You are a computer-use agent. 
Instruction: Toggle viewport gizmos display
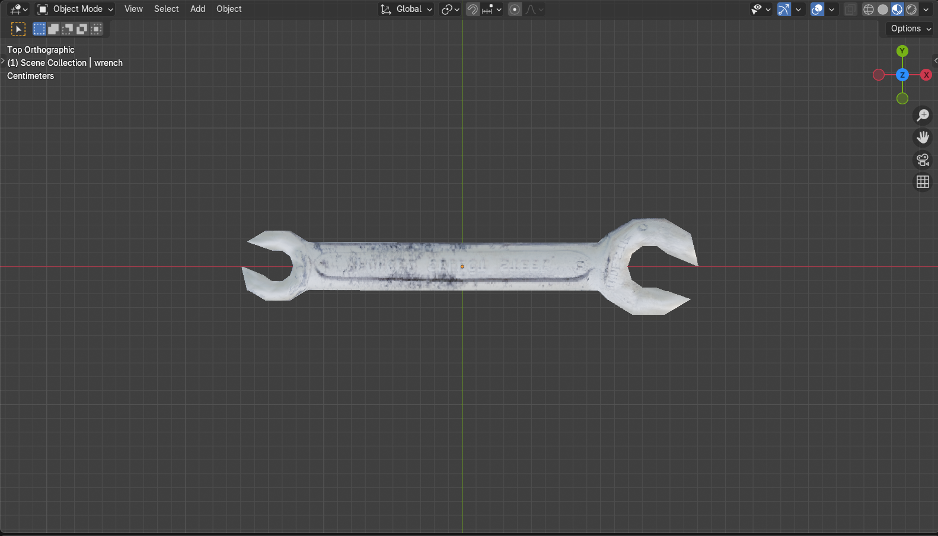click(784, 9)
